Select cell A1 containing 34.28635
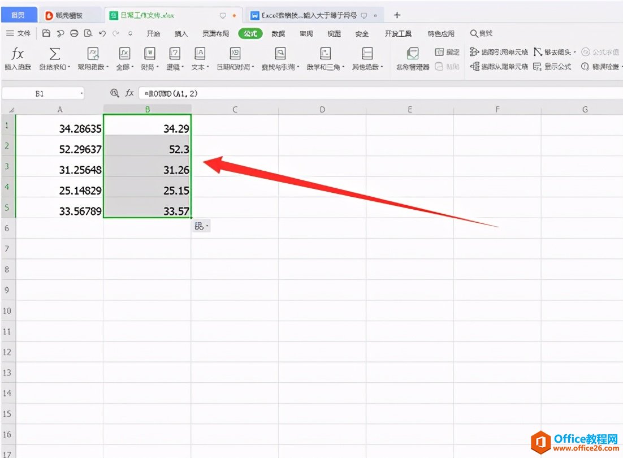This screenshot has height=458, width=623. [59, 125]
